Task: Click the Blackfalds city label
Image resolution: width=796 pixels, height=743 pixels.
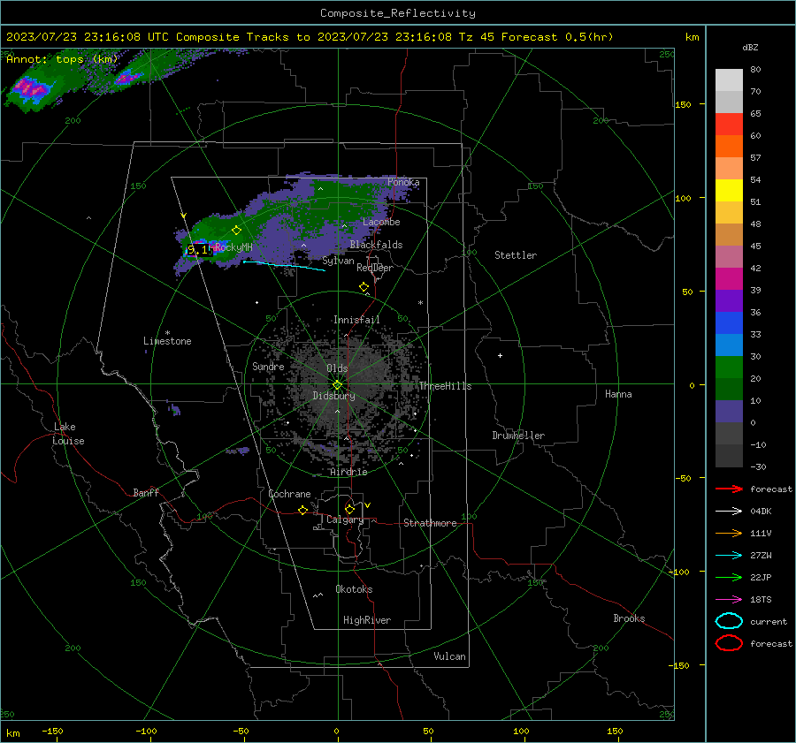Action: click(376, 245)
